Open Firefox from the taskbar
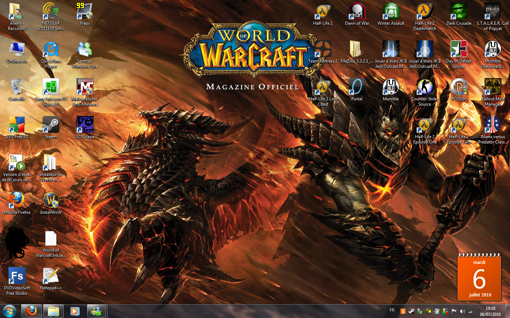The image size is (510, 318). [x=32, y=311]
